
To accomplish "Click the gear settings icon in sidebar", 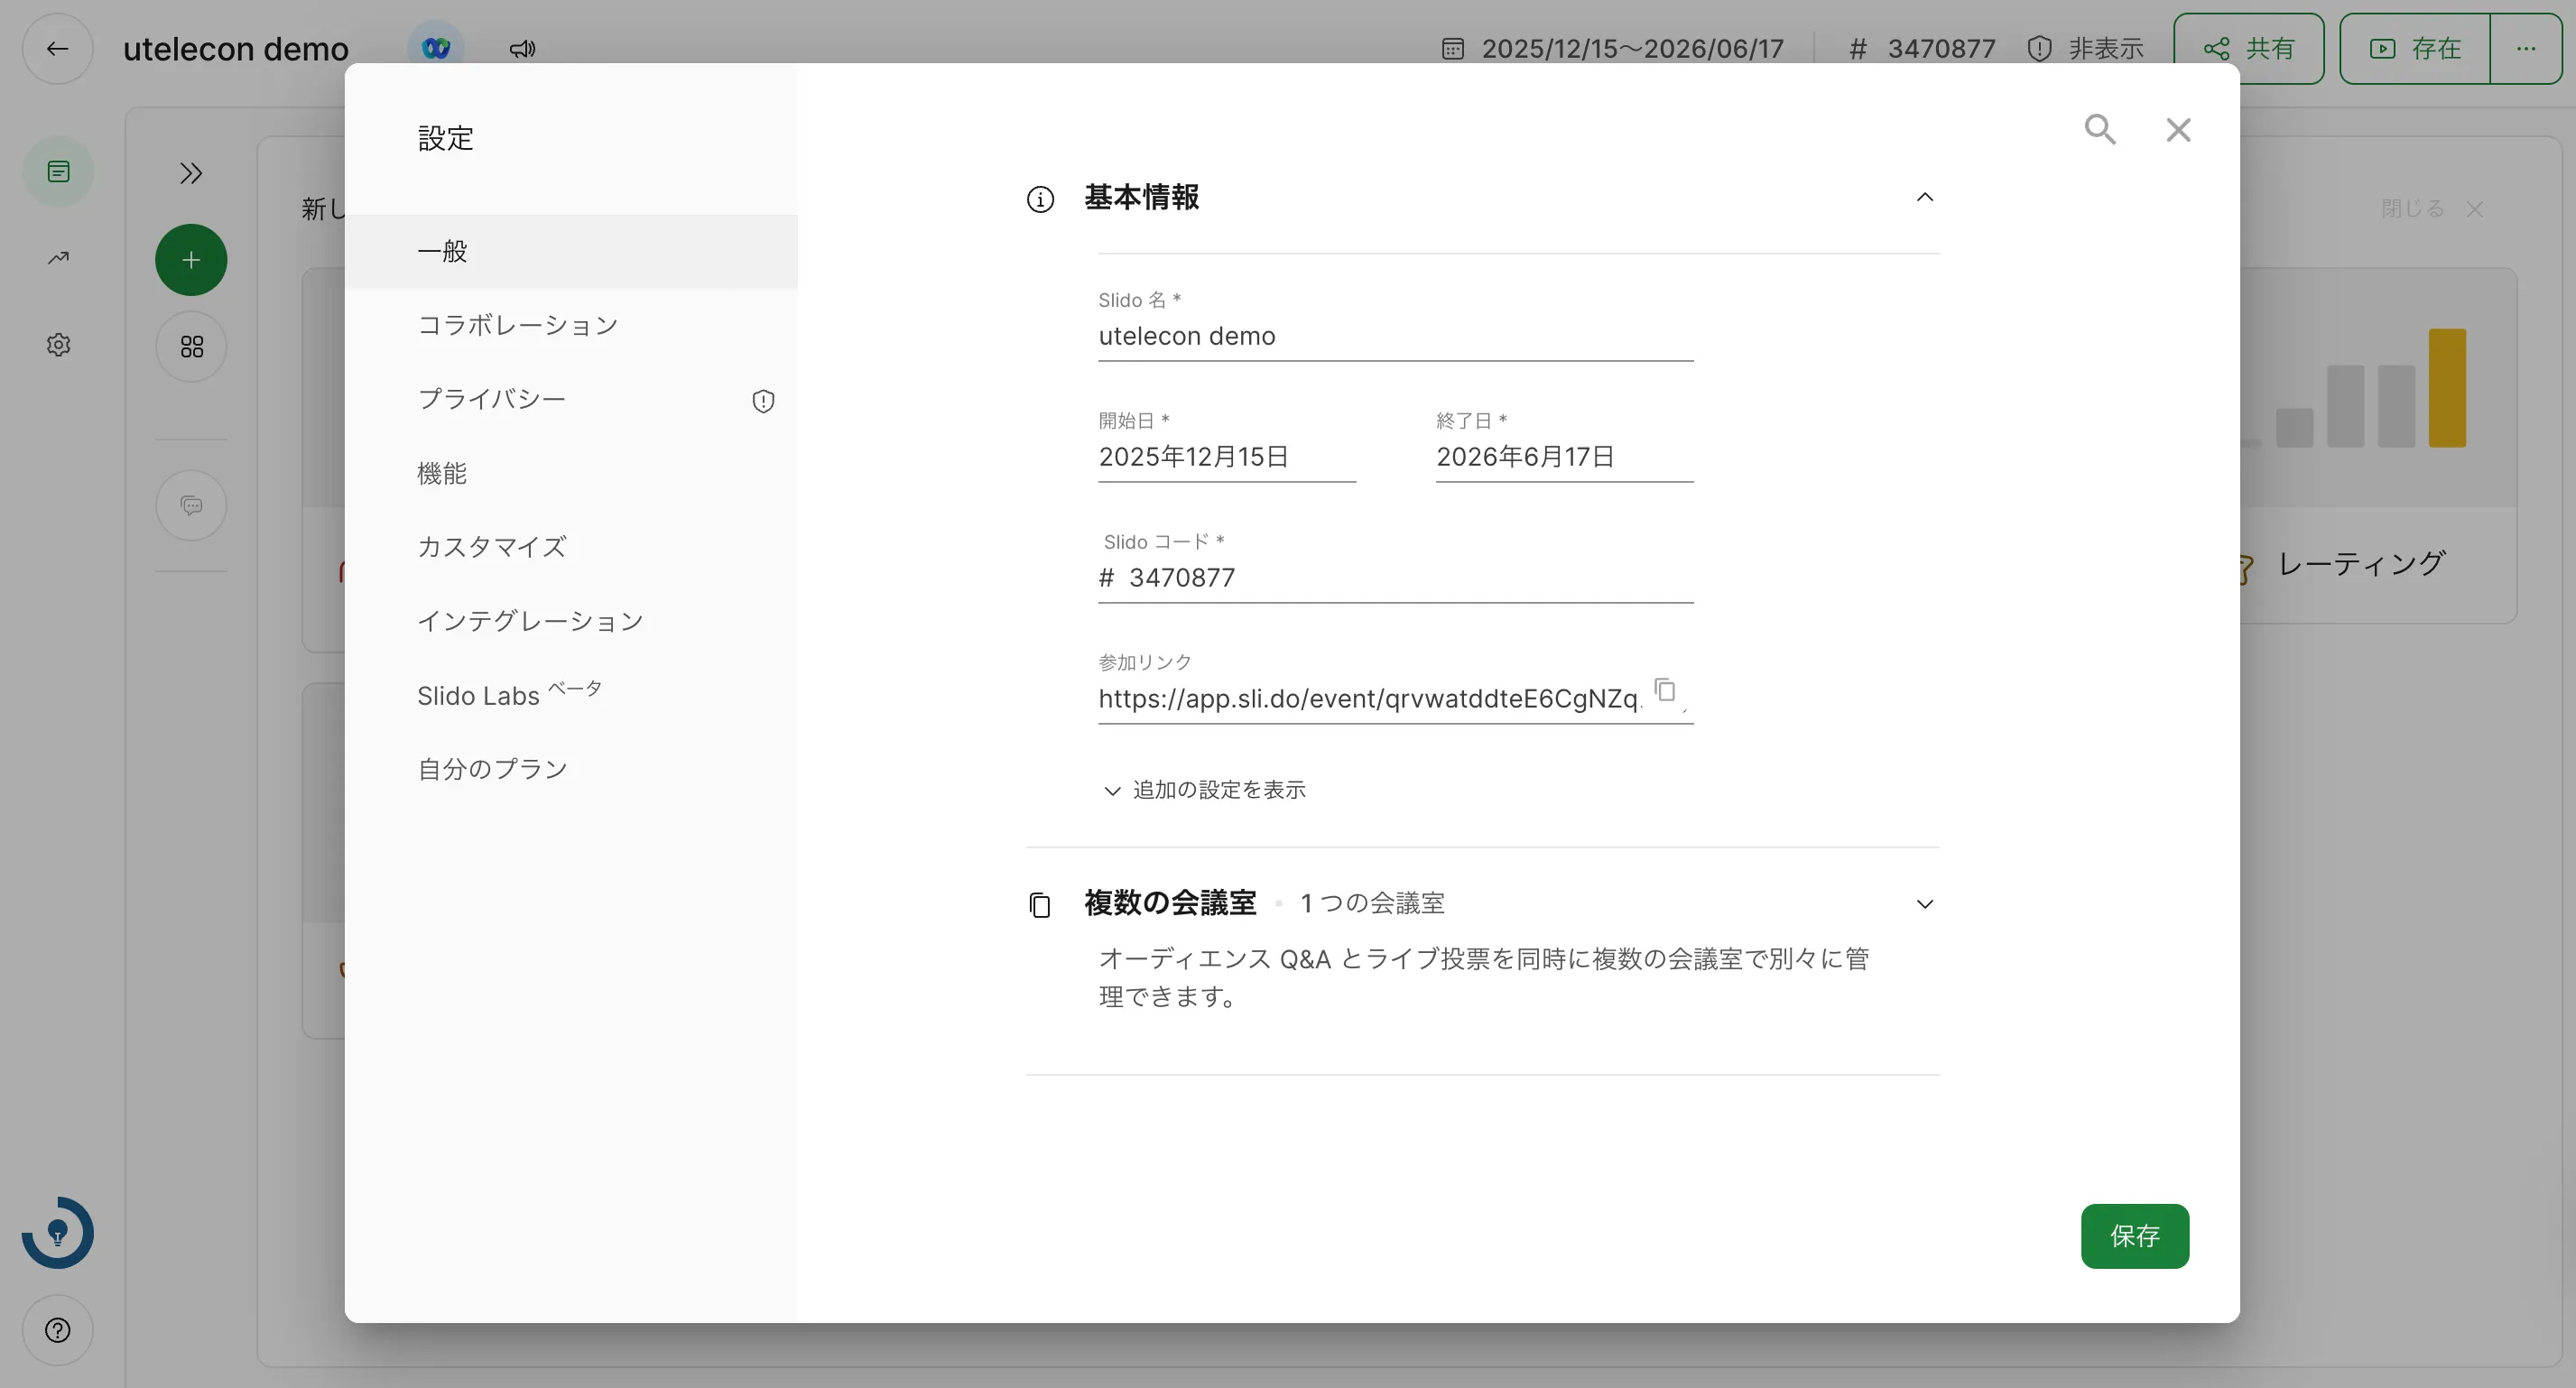I will click(x=58, y=345).
